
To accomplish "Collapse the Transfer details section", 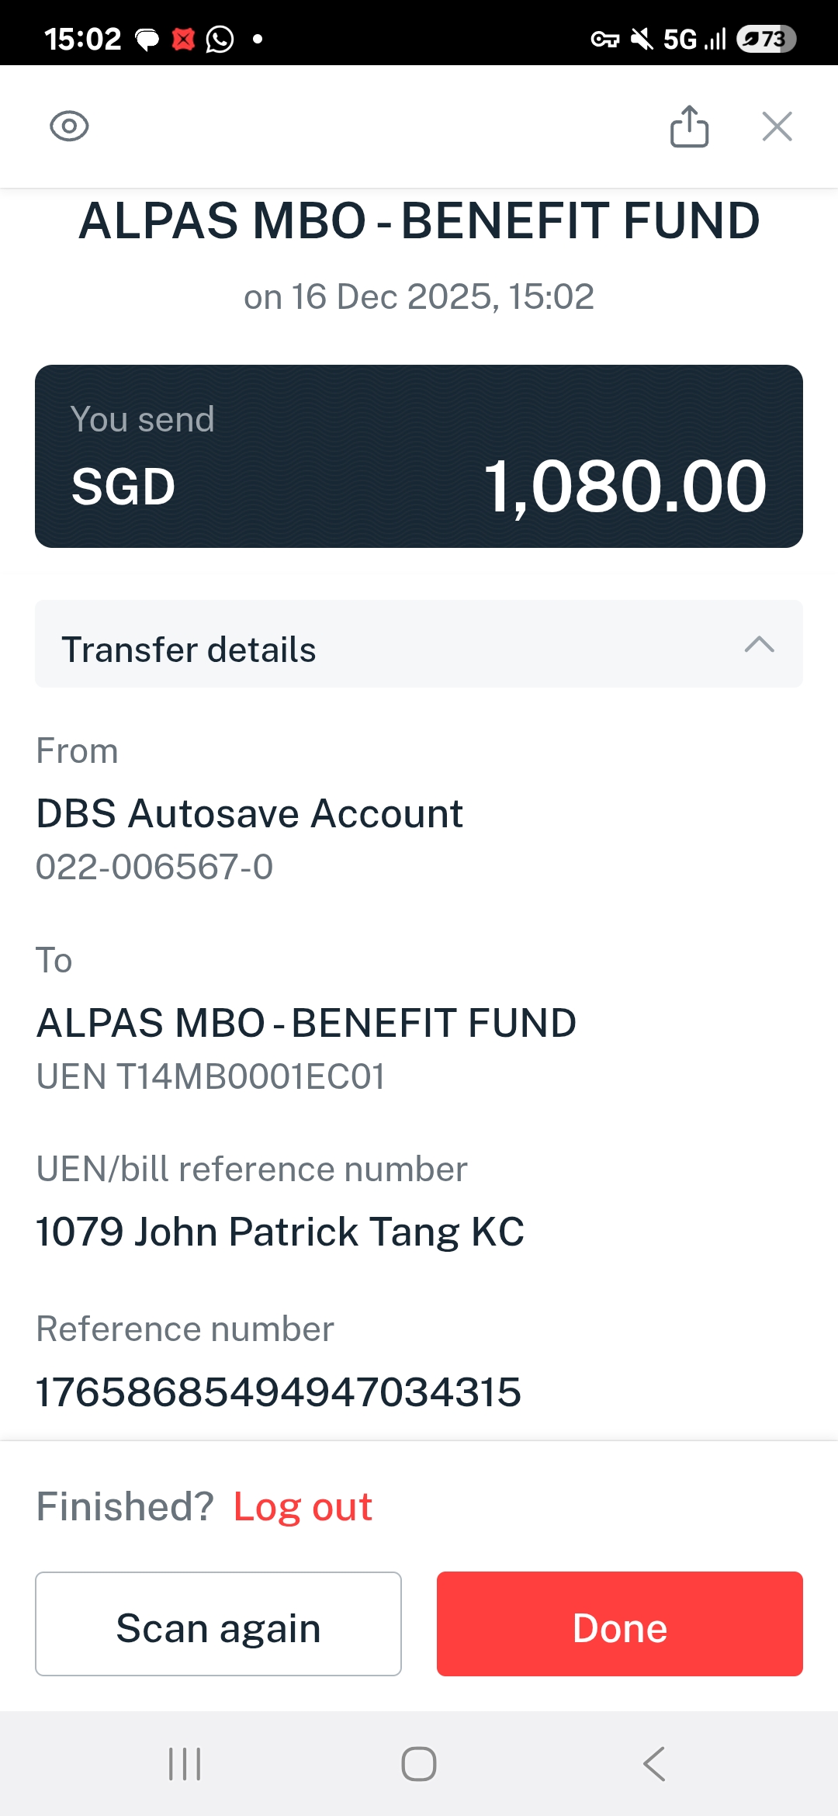I will [x=419, y=644].
